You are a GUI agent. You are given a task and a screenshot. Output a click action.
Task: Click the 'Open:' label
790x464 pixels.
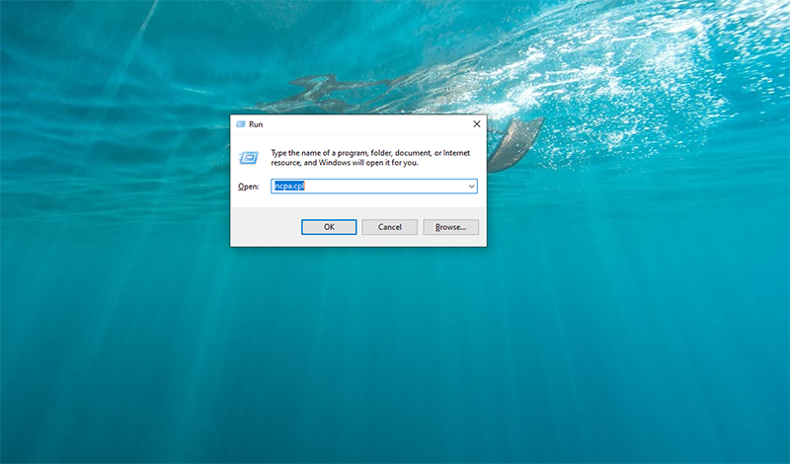[249, 187]
